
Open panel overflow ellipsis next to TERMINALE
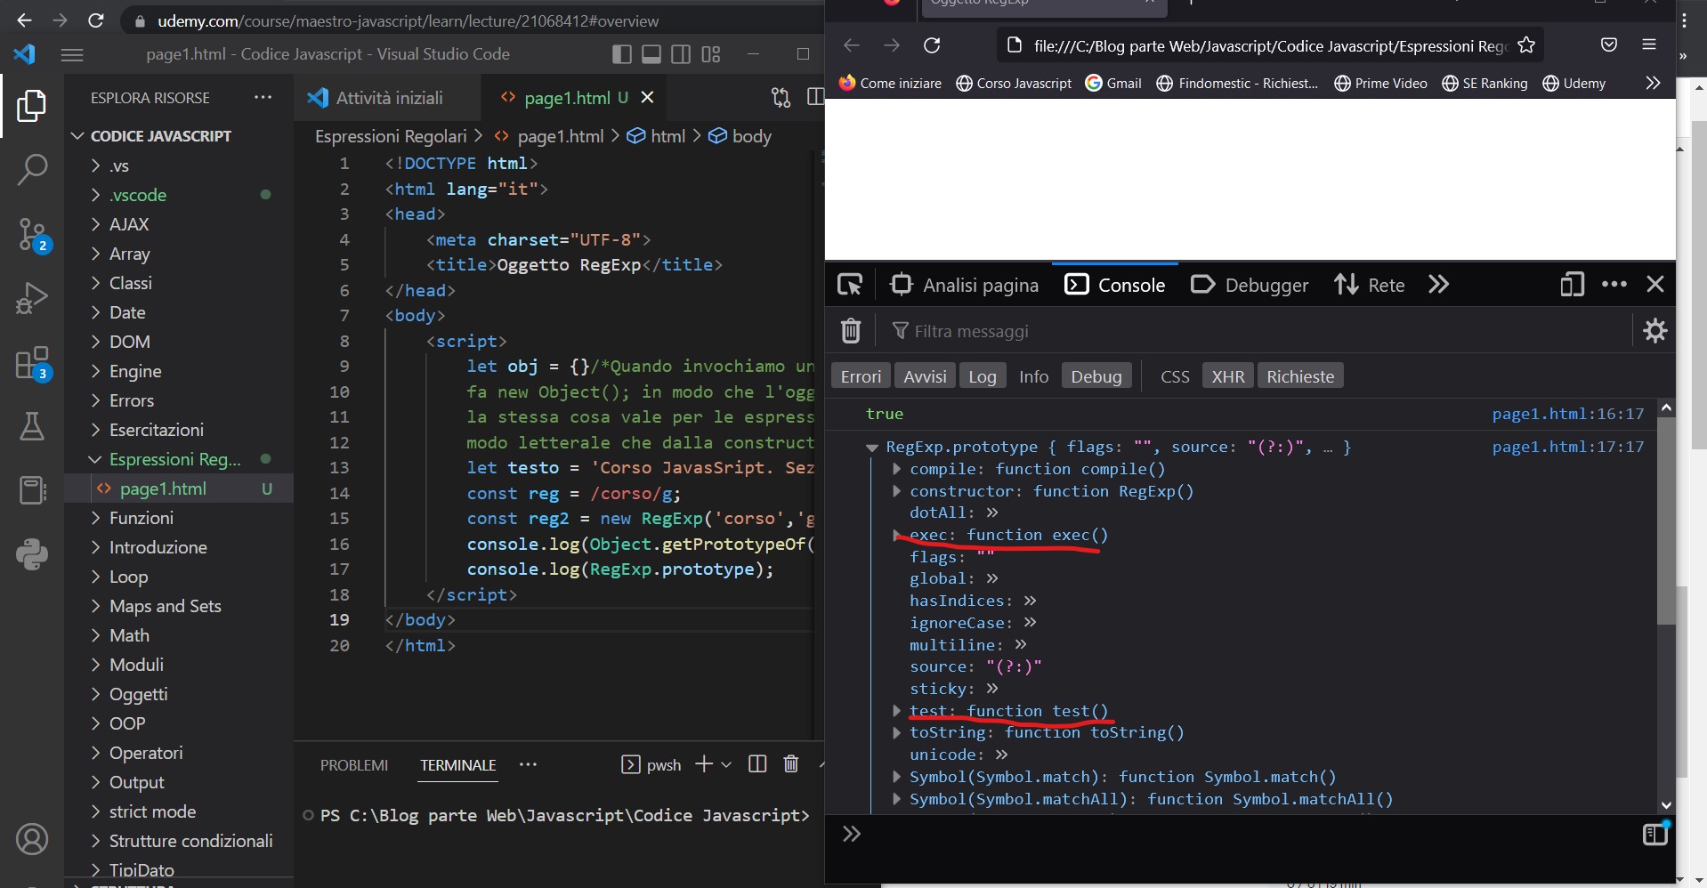coord(528,764)
